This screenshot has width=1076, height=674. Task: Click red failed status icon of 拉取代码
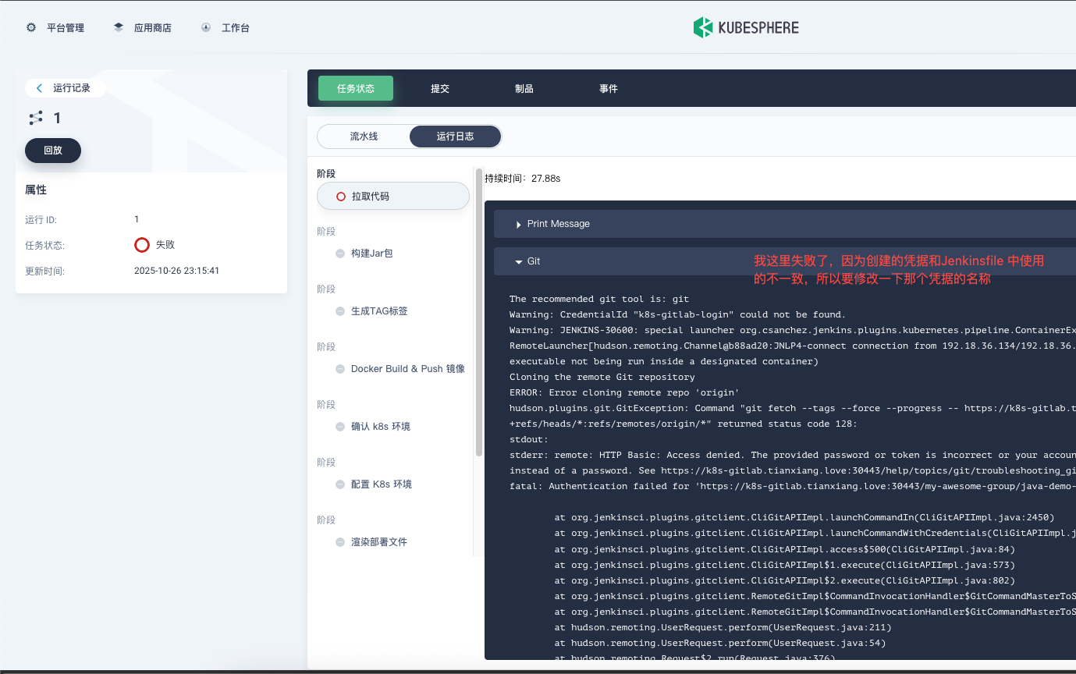[x=340, y=197]
